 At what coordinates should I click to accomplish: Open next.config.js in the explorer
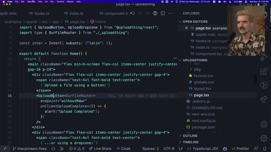203,121
